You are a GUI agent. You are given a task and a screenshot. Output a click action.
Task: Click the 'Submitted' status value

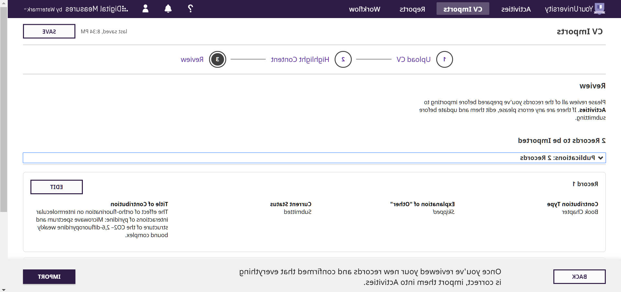[298, 212]
